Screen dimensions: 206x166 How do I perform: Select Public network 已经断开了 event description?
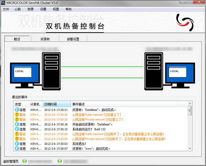click(118, 134)
